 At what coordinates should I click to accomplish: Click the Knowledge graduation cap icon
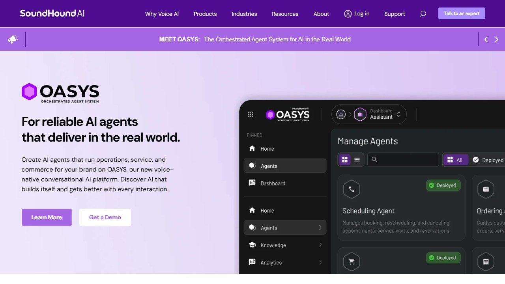(252, 245)
